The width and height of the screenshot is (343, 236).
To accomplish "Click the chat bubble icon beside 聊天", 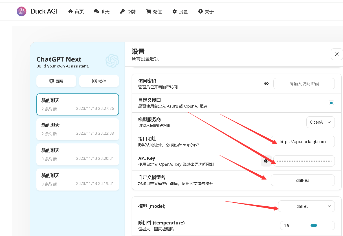I will 96,12.
